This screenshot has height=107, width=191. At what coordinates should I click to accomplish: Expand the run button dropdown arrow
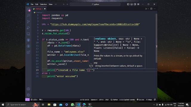(x=148, y=9)
